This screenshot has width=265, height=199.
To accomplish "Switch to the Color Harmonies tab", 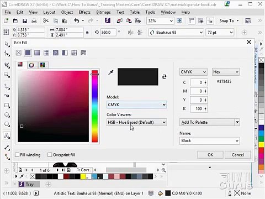I will pyautogui.click(x=31, y=65).
